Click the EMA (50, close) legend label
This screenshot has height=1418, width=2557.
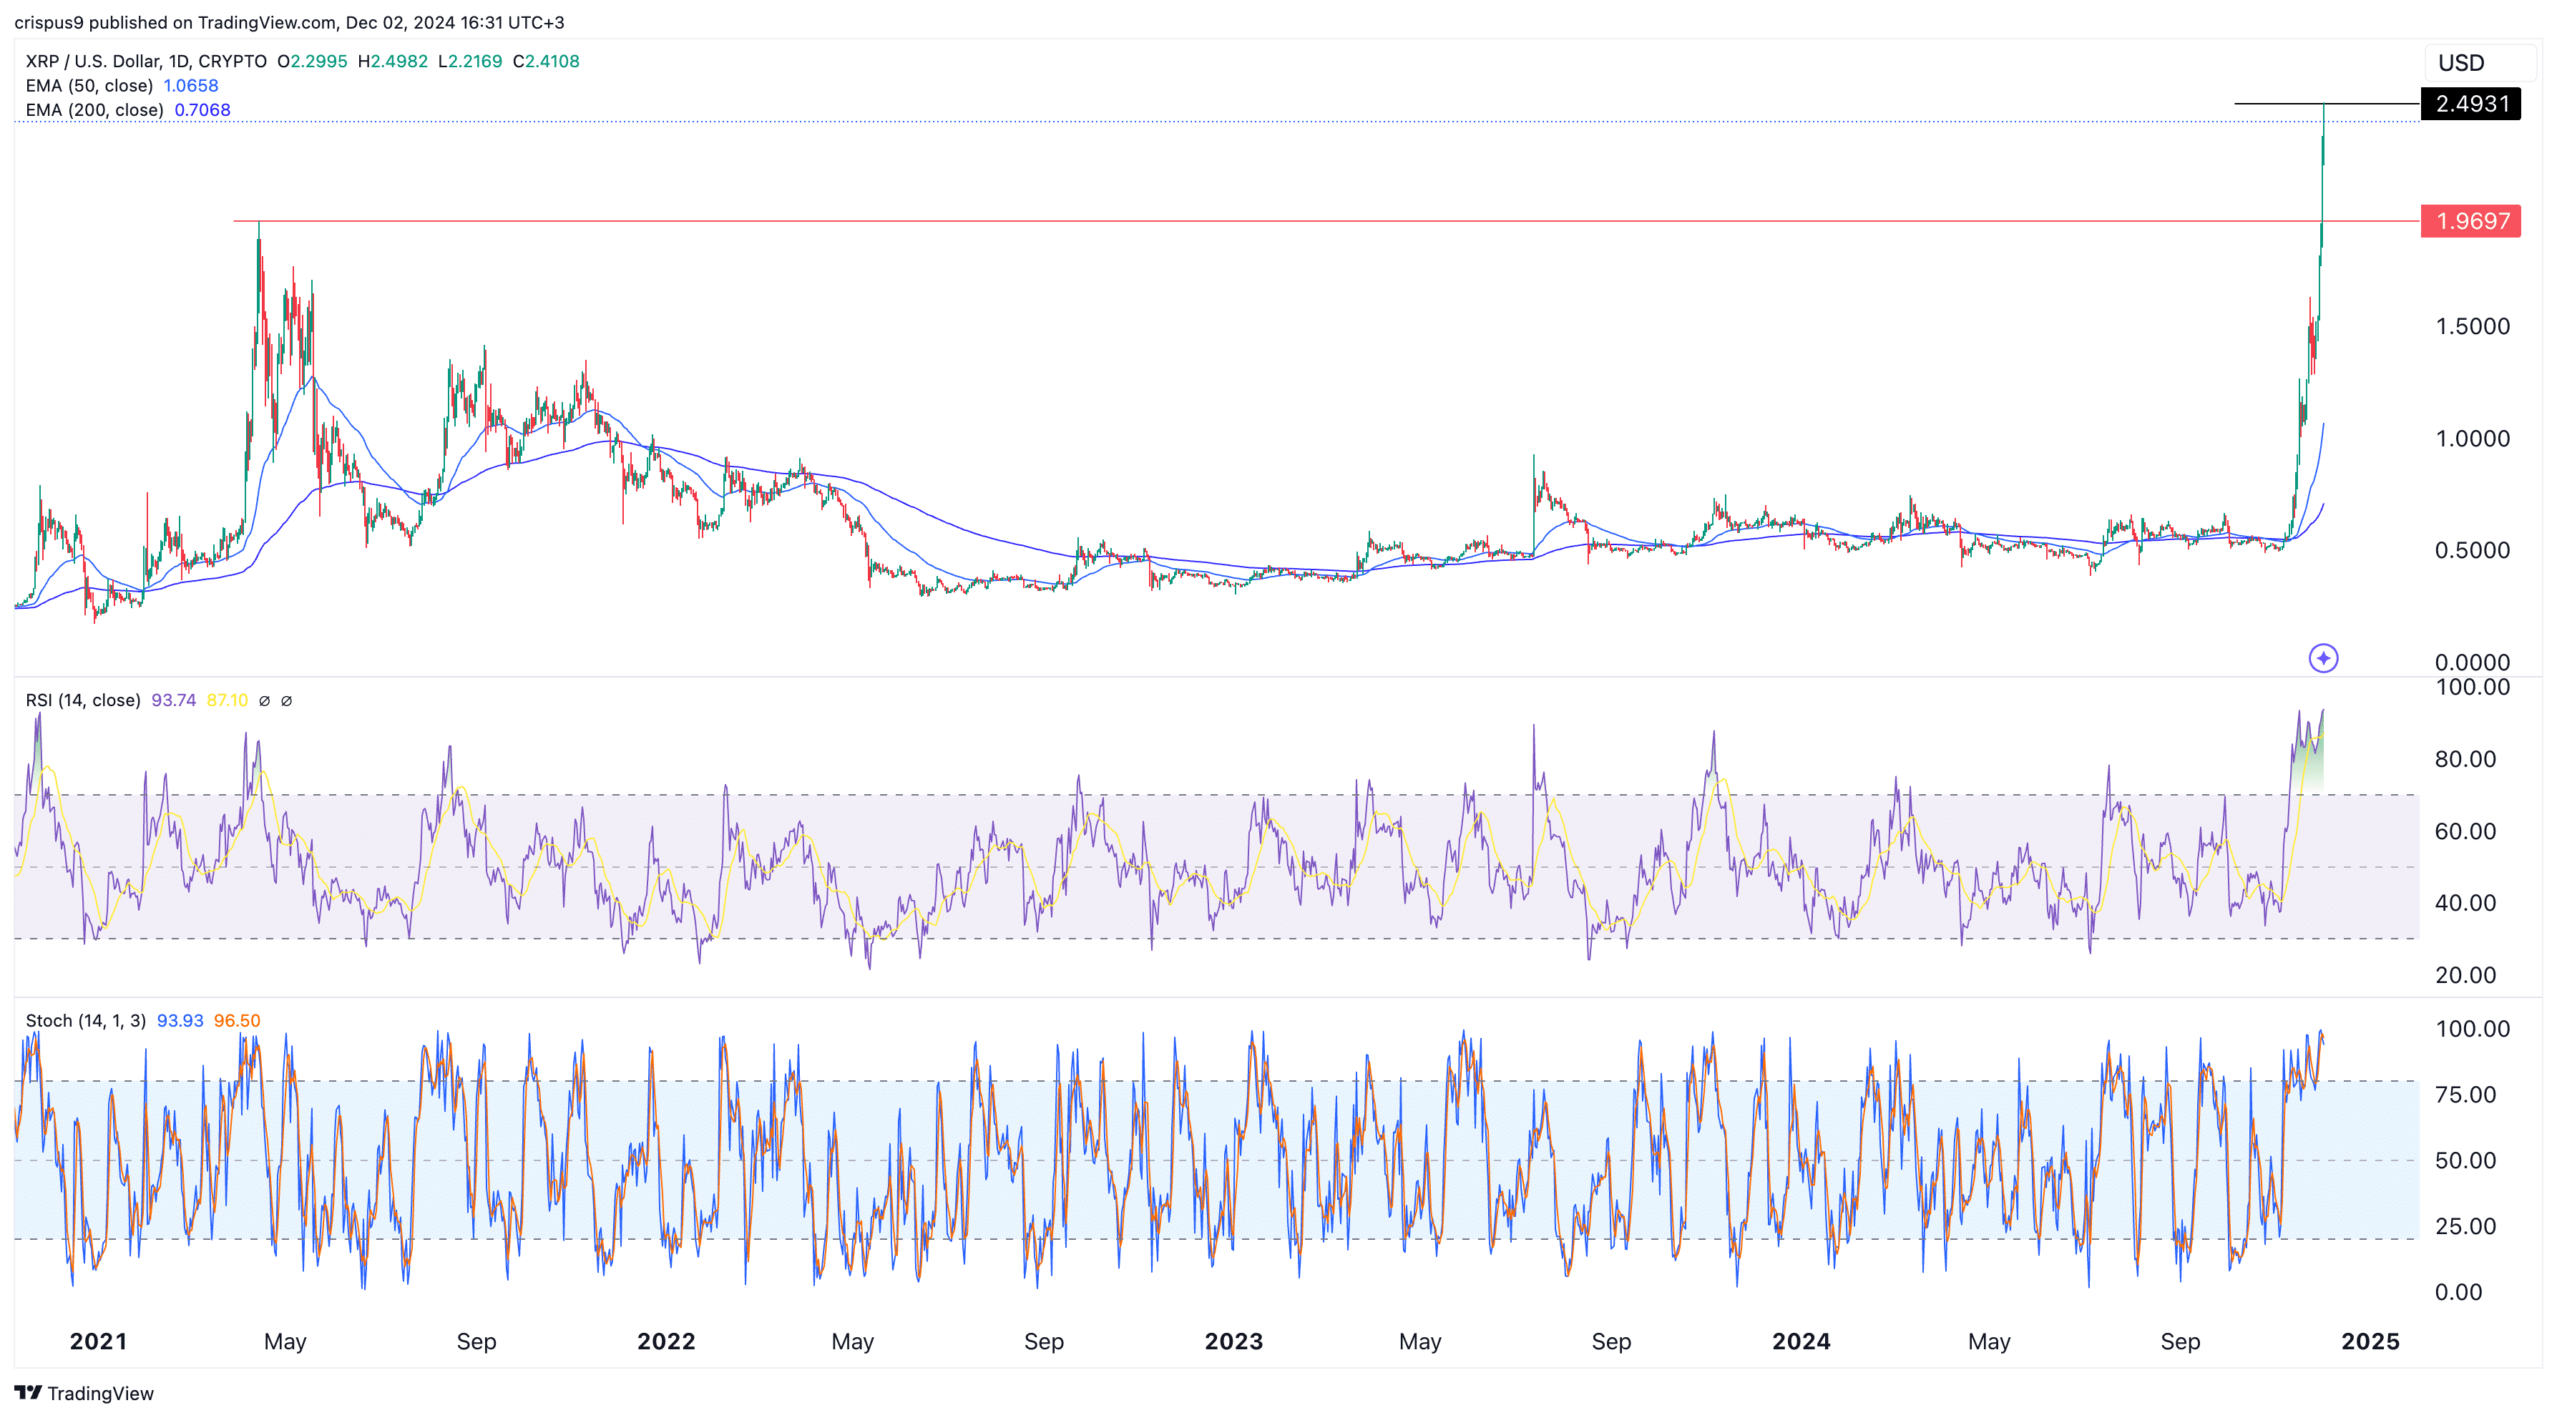(89, 85)
